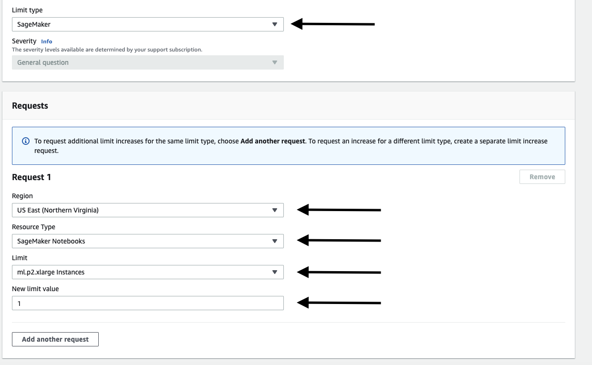
Task: Open the Resource Type dropdown for SageMaker Notebooks
Action: click(143, 241)
